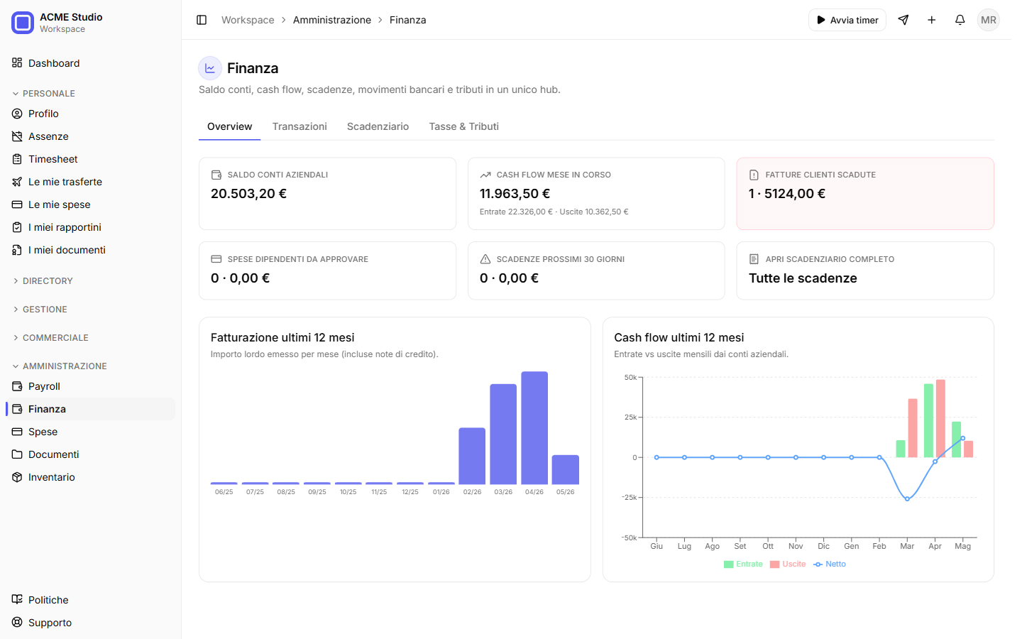
Task: Open the MR user avatar
Action: coord(988,20)
